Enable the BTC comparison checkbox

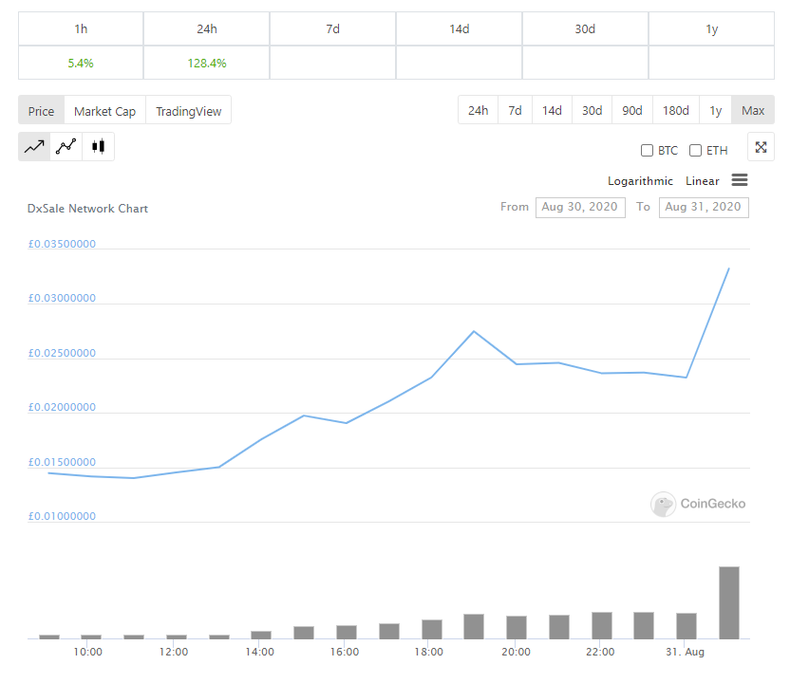click(647, 150)
